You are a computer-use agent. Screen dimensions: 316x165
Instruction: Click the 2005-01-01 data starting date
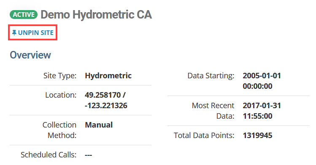[x=262, y=76]
